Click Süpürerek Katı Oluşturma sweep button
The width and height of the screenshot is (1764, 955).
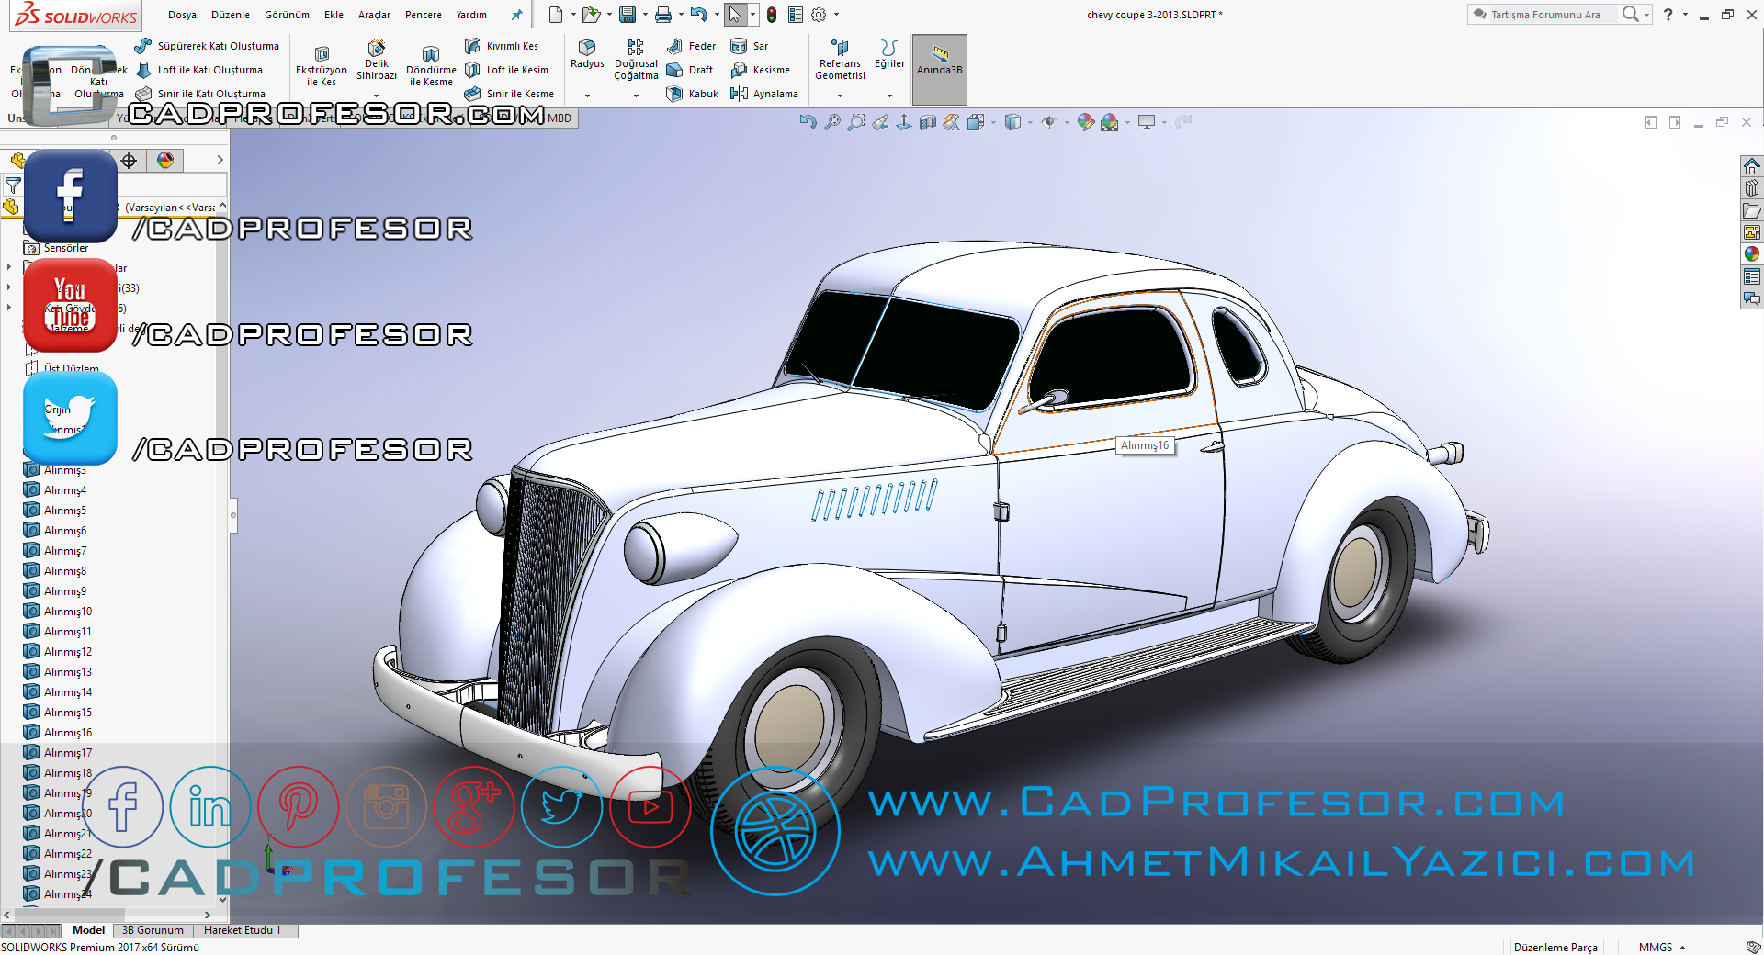tap(207, 46)
